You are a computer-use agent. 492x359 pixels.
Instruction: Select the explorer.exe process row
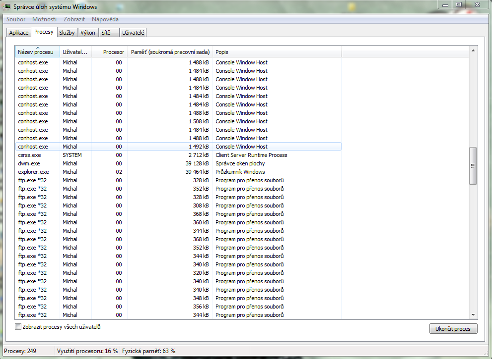pyautogui.click(x=178, y=172)
